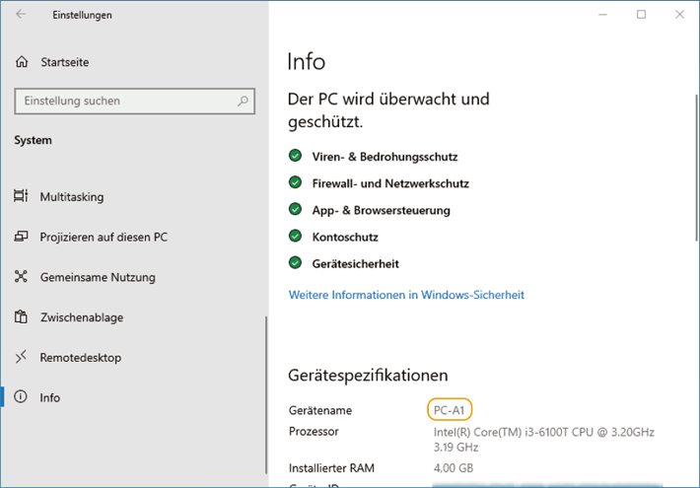The width and height of the screenshot is (700, 488).
Task: Go to Zwischenablage settings
Action: tap(81, 317)
